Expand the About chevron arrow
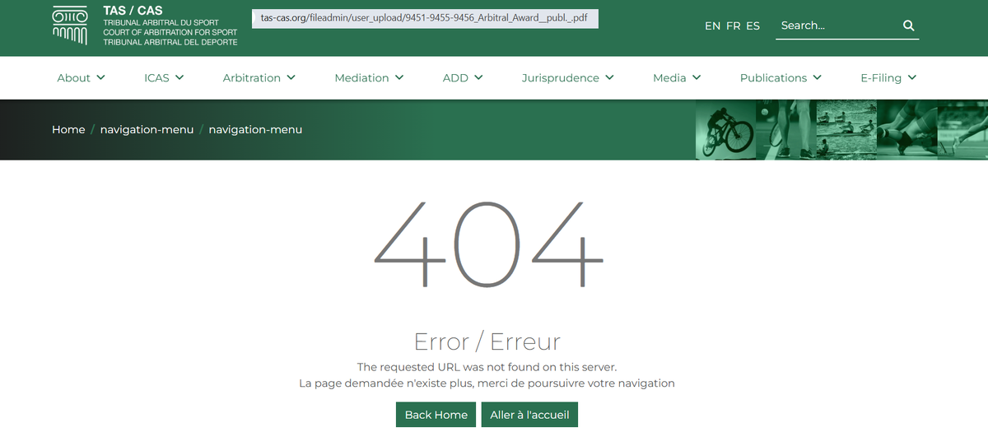Image resolution: width=988 pixels, height=446 pixels. [101, 78]
